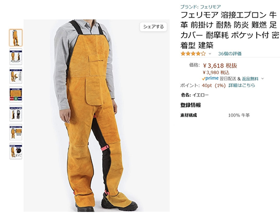This screenshot has width=280, height=218.
Task: Click the four-star rating icons
Action: click(193, 53)
